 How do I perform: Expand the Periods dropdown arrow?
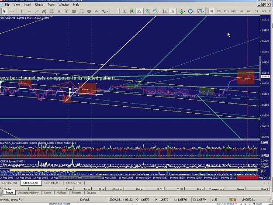click(x=194, y=11)
